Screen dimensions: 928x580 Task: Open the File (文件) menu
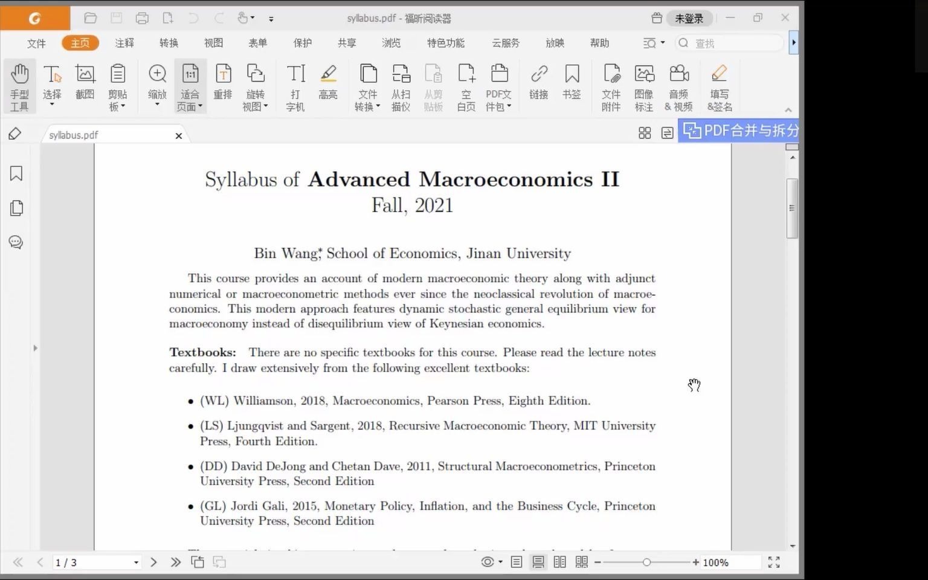36,43
